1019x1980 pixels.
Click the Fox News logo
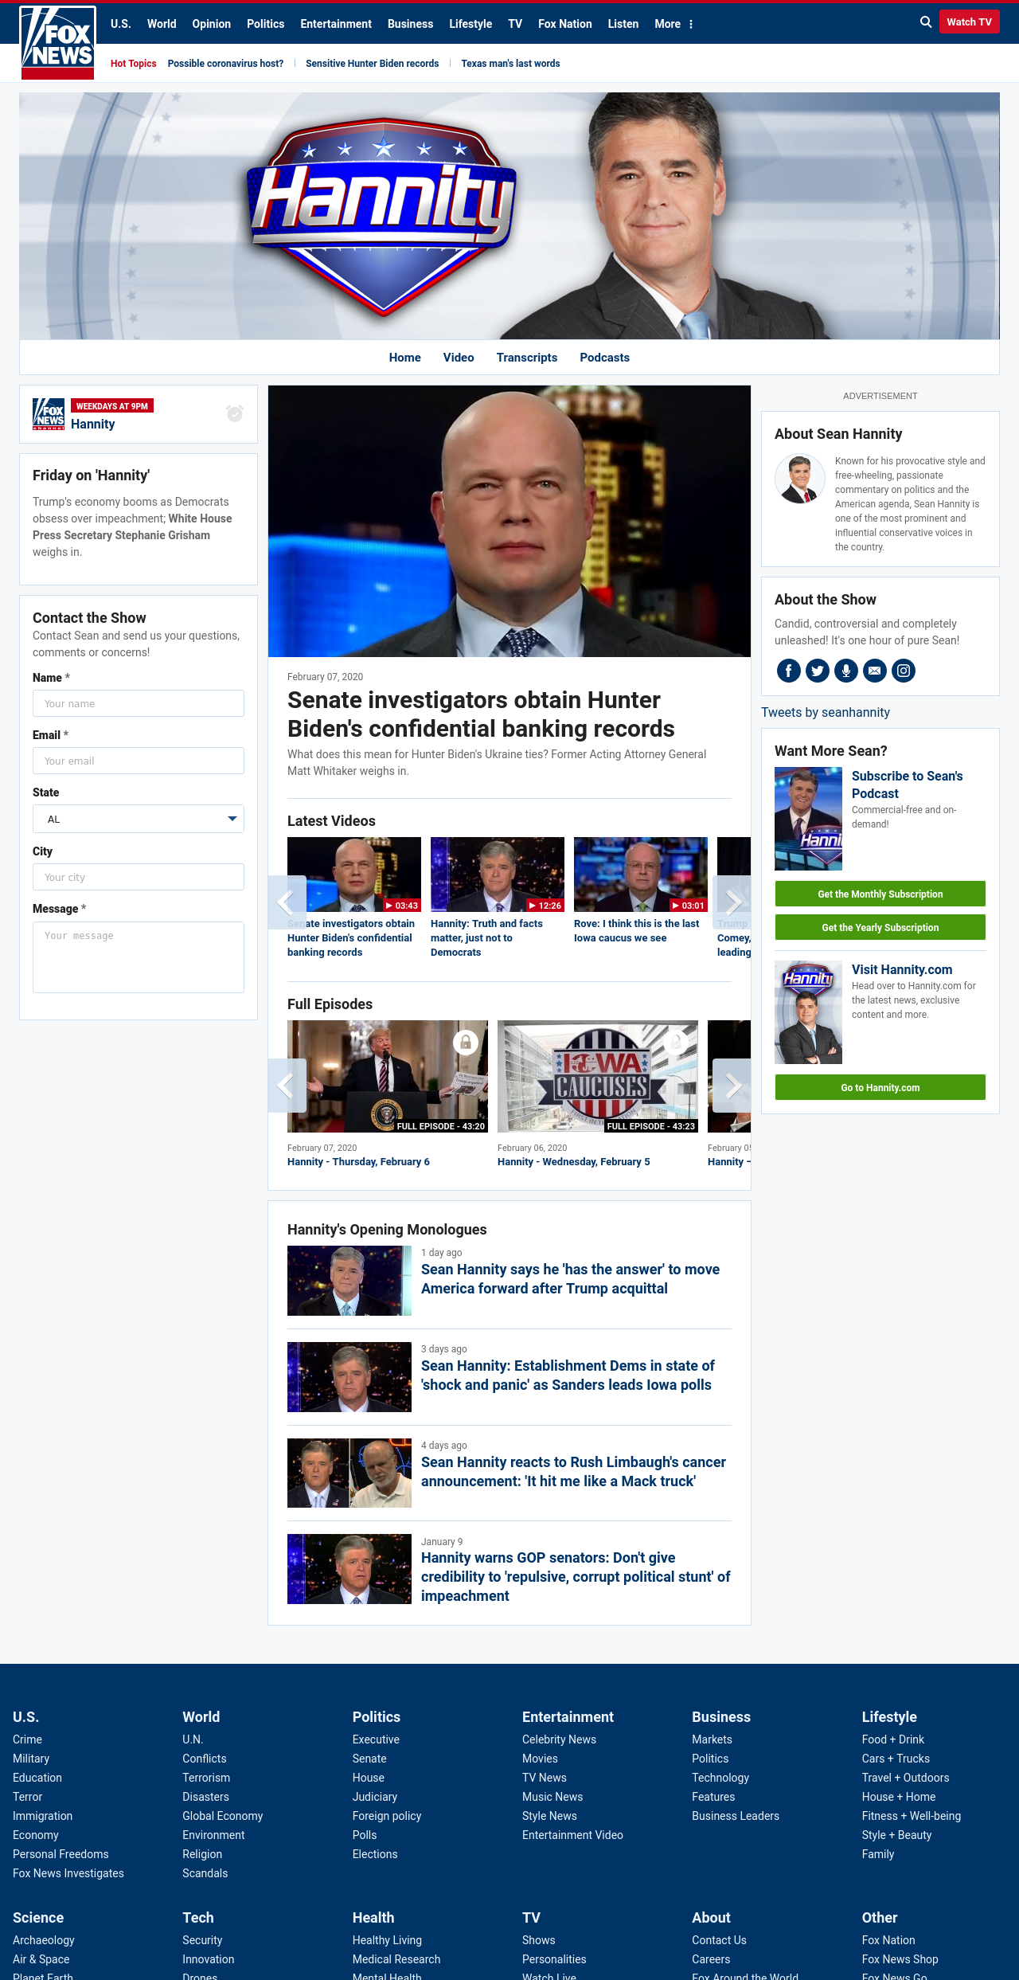[x=57, y=42]
